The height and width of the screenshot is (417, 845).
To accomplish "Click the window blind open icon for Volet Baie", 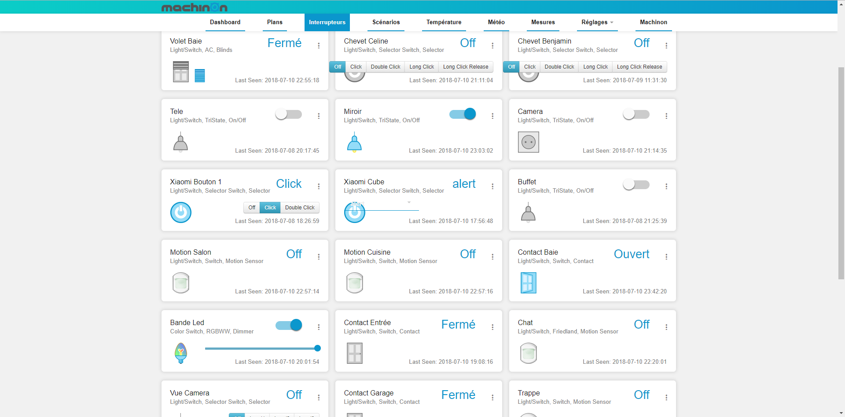I will click(180, 72).
